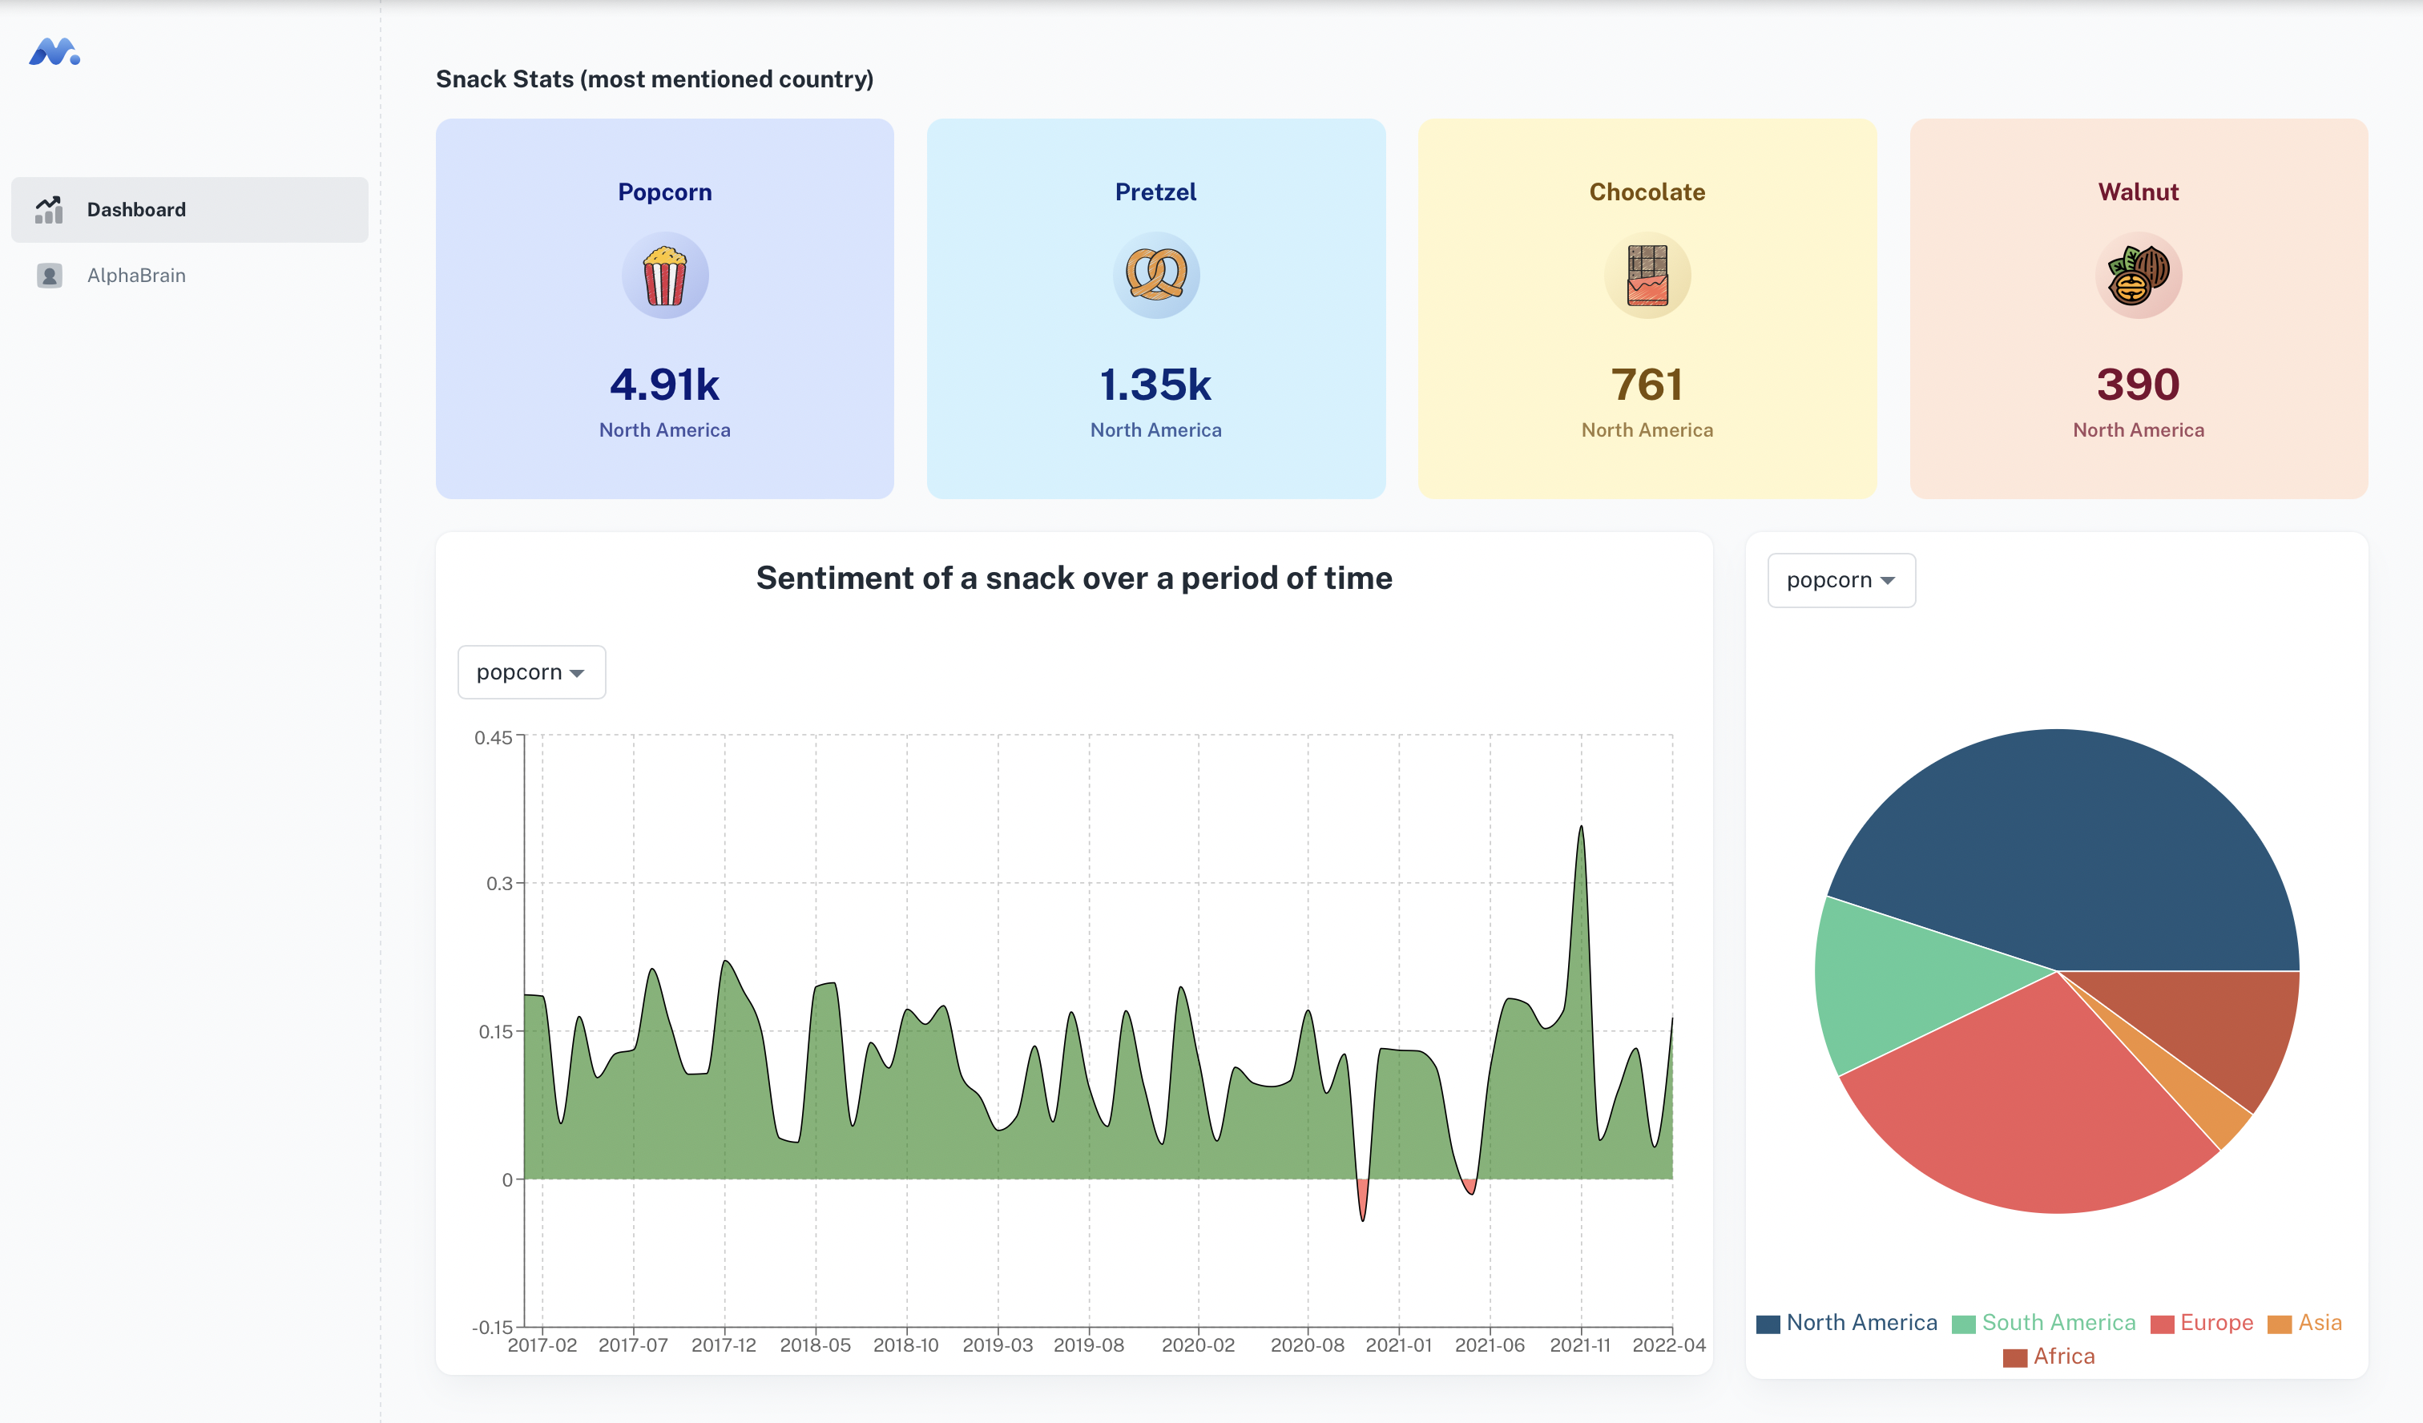The height and width of the screenshot is (1423, 2423).
Task: Click the Snack Stats heading
Action: (655, 79)
